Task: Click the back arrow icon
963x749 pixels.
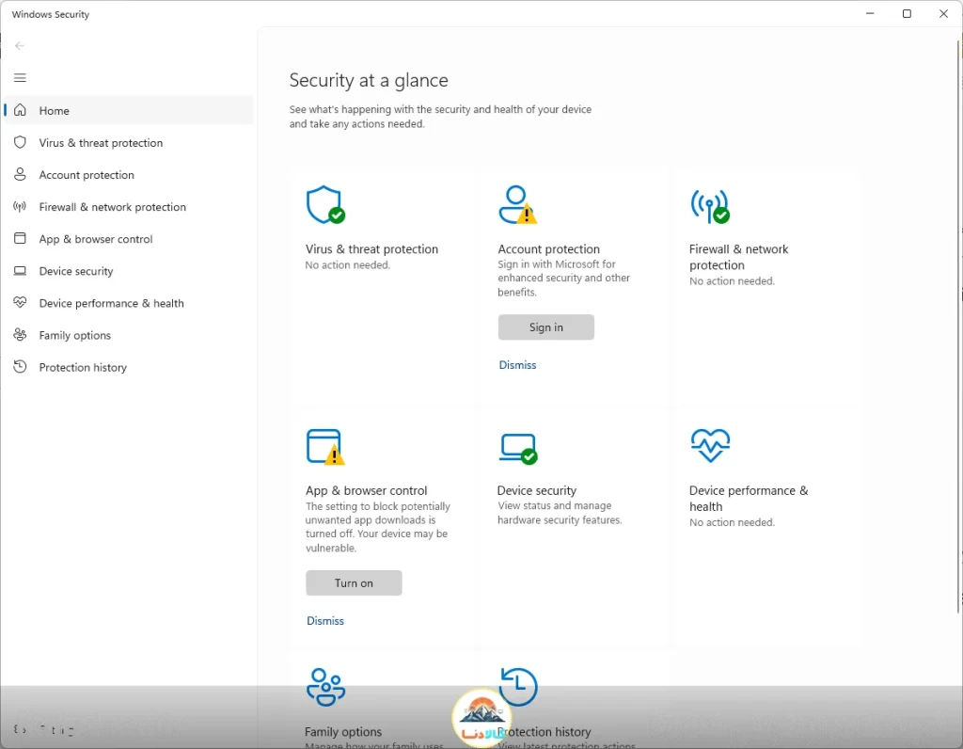Action: pyautogui.click(x=20, y=45)
